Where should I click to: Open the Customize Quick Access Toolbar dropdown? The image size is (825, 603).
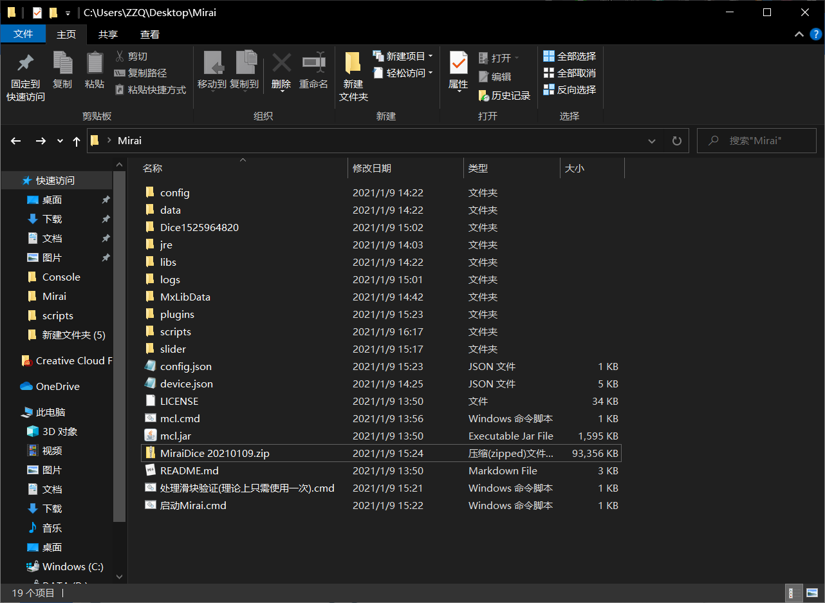(x=68, y=14)
